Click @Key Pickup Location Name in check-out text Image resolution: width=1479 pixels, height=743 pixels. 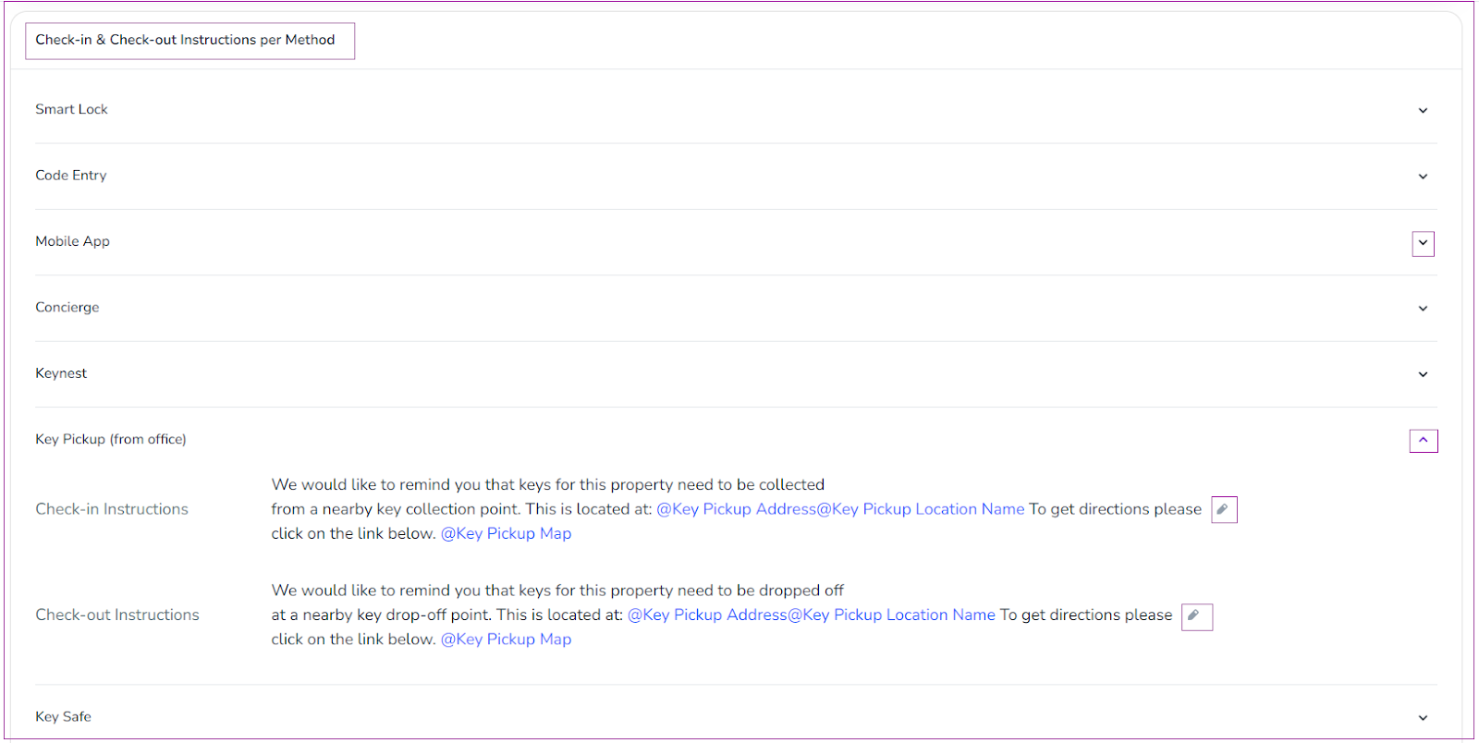891,615
